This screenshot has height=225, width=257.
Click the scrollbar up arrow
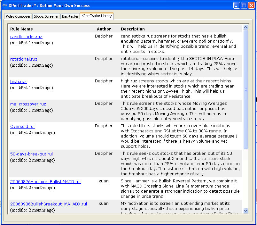tap(245, 28)
